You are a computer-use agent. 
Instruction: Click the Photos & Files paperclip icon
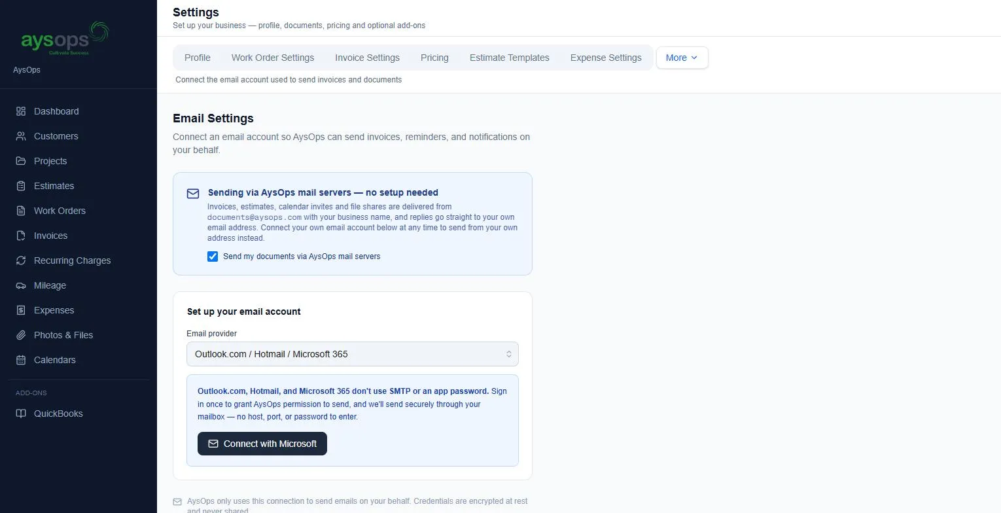click(21, 335)
